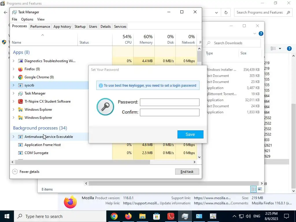Click the Confirm password field
296x222 pixels.
point(169,112)
